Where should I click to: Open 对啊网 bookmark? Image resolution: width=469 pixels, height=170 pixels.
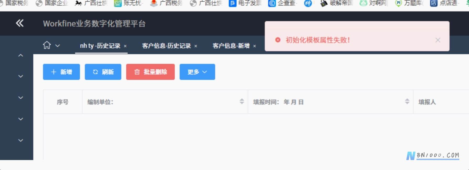(373, 3)
